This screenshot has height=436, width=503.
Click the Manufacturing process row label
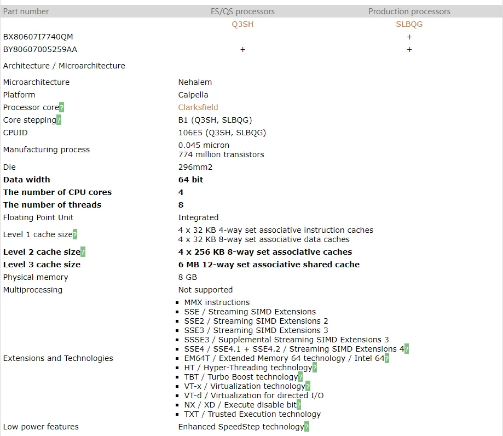click(47, 150)
